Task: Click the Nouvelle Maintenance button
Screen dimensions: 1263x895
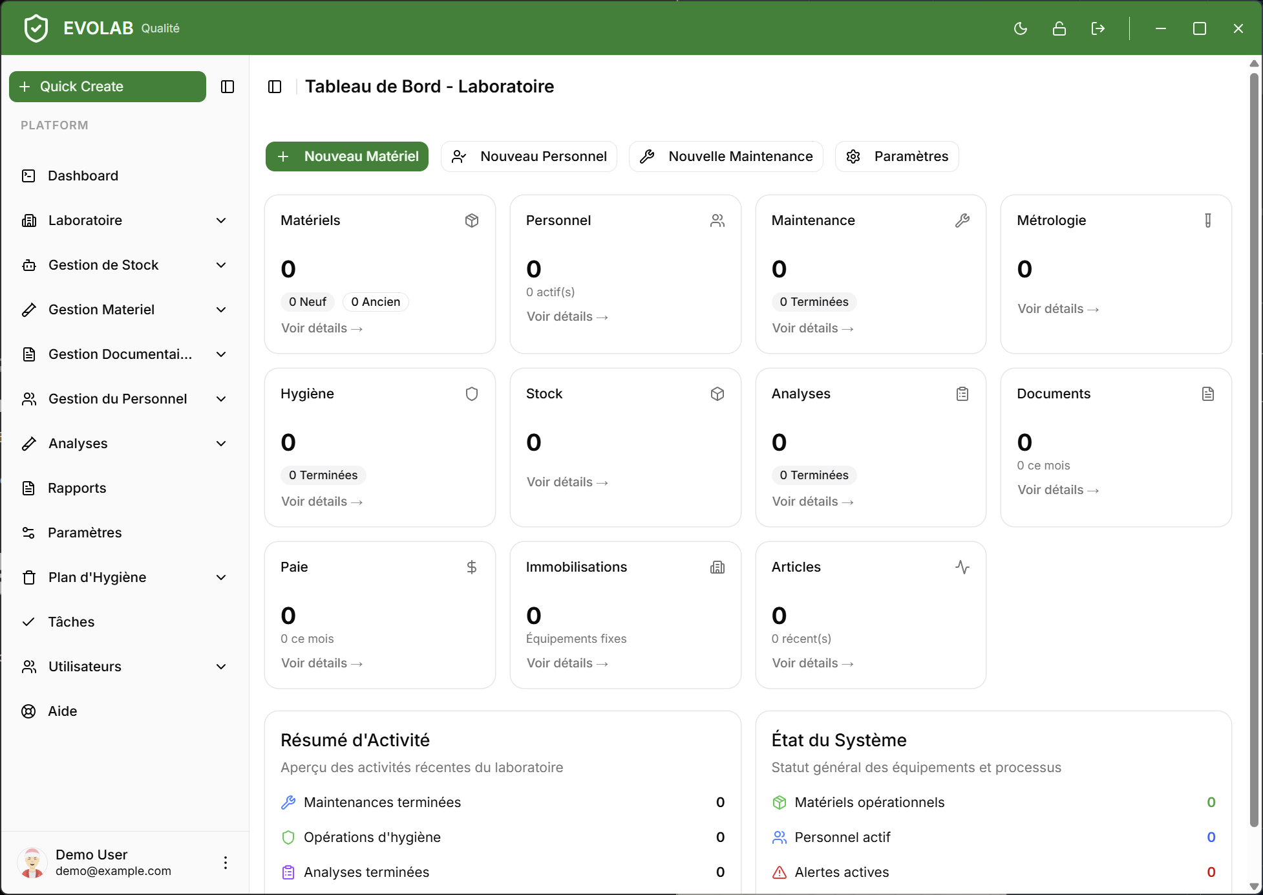Action: (726, 156)
